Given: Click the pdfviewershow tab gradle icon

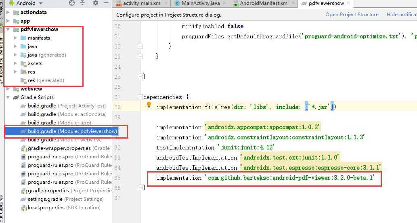Looking at the screenshot, I should coord(304,4).
